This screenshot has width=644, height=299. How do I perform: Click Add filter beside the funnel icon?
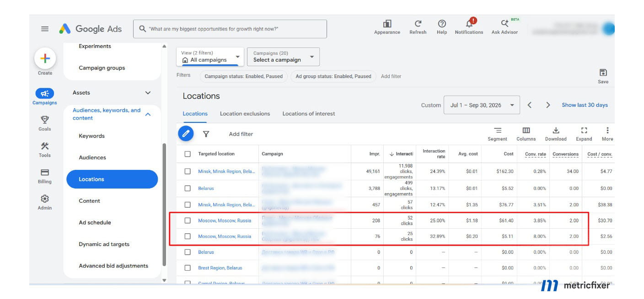[241, 134]
